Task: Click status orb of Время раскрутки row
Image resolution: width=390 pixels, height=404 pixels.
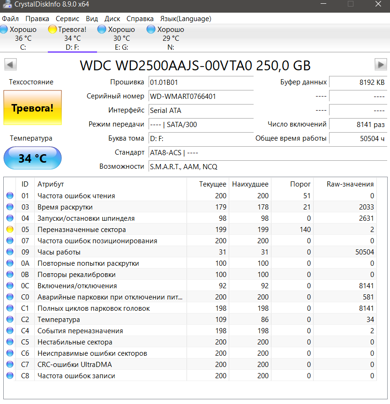Action: point(10,207)
